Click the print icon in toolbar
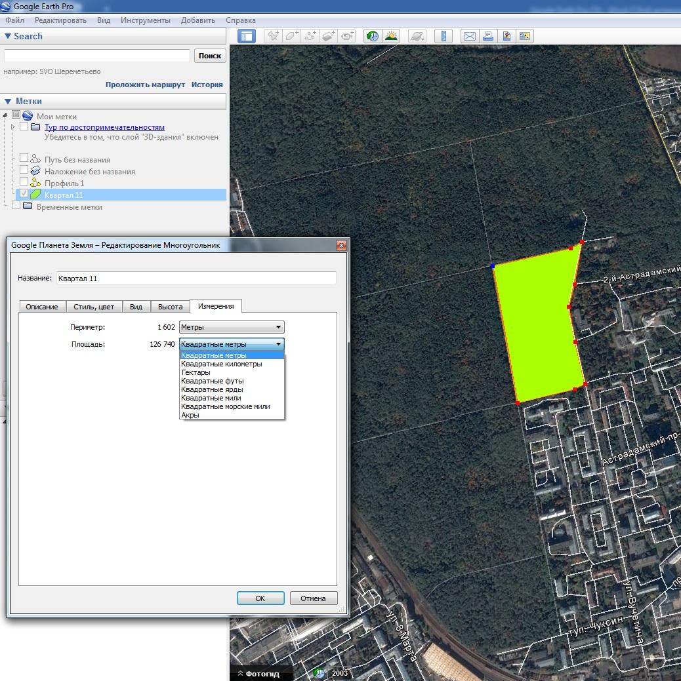681x681 pixels. 487,37
